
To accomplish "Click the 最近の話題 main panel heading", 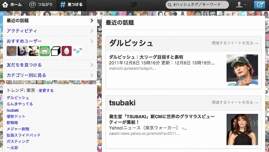I will (x=120, y=23).
